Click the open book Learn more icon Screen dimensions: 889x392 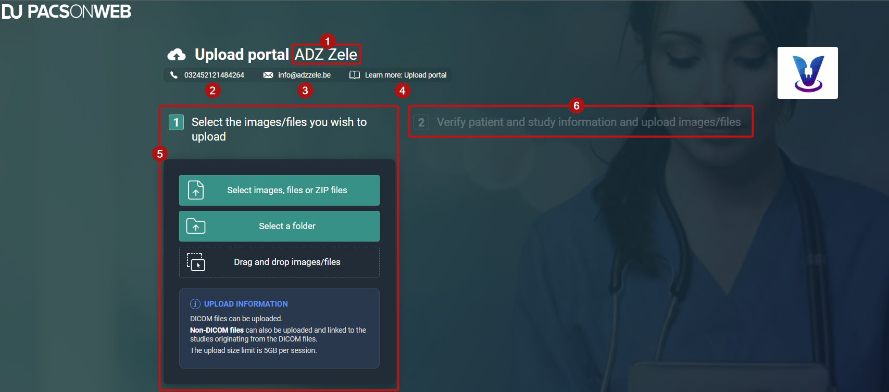(355, 75)
